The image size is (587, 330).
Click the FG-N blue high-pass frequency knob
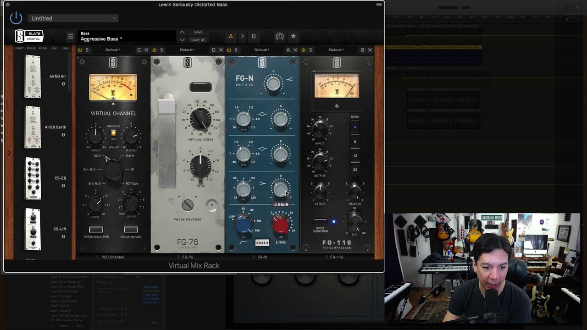[x=244, y=224]
